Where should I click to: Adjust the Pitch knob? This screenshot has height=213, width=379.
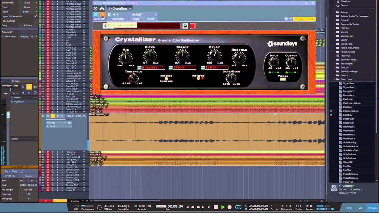[x=150, y=55]
